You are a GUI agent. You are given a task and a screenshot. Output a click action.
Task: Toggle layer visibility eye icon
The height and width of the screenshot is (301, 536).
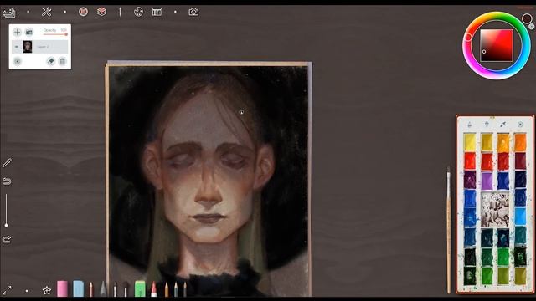[x=17, y=47]
